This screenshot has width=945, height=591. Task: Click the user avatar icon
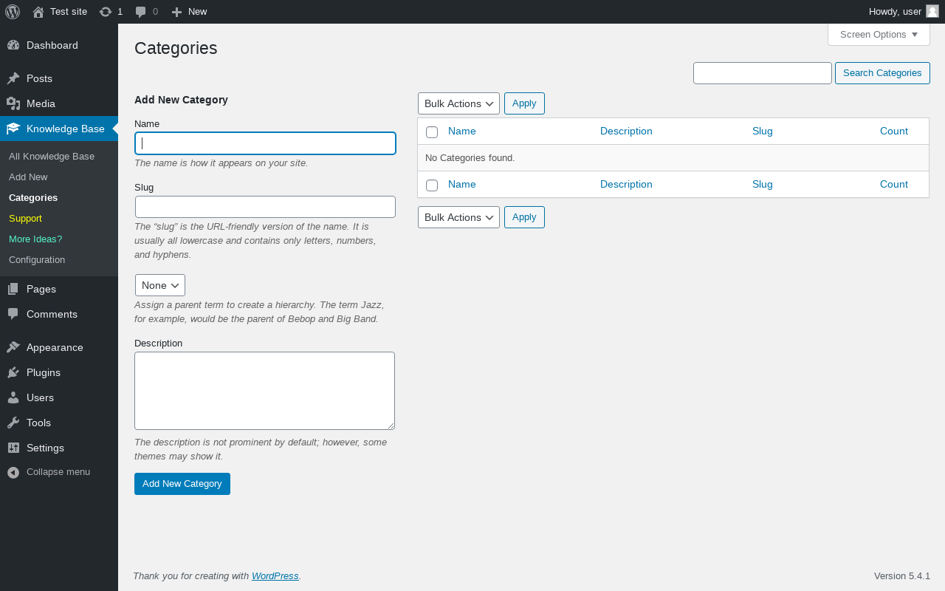[932, 11]
